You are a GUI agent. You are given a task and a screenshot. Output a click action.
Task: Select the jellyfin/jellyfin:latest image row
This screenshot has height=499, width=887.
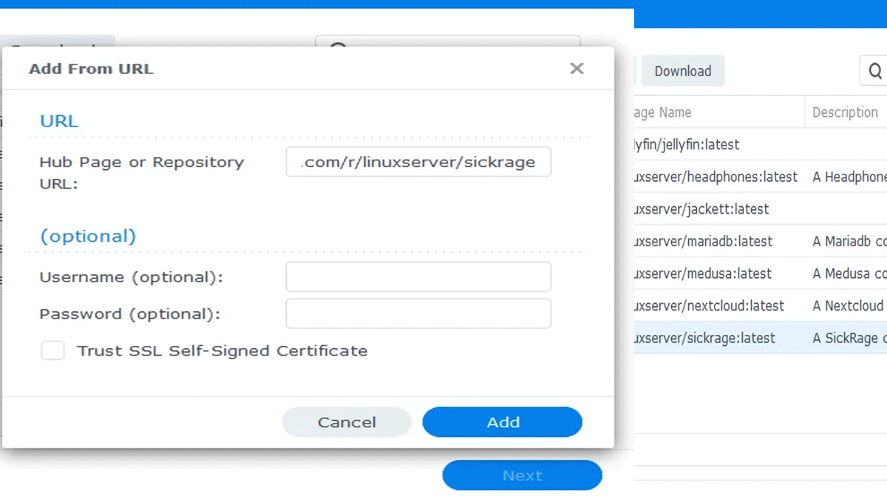(687, 145)
